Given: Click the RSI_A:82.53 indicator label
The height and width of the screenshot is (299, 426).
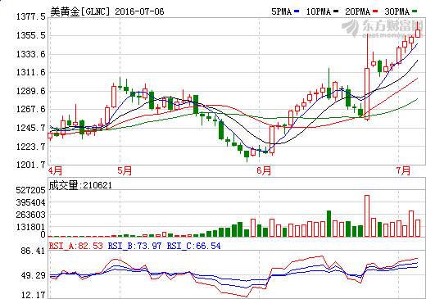Looking at the screenshot, I should coord(76,246).
